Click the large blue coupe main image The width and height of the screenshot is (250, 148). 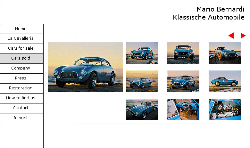click(85, 67)
